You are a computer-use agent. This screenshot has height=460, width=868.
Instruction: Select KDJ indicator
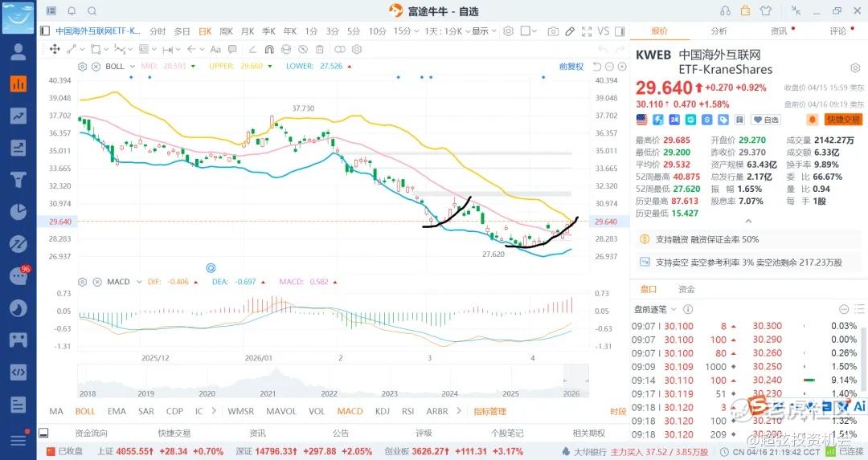[383, 411]
